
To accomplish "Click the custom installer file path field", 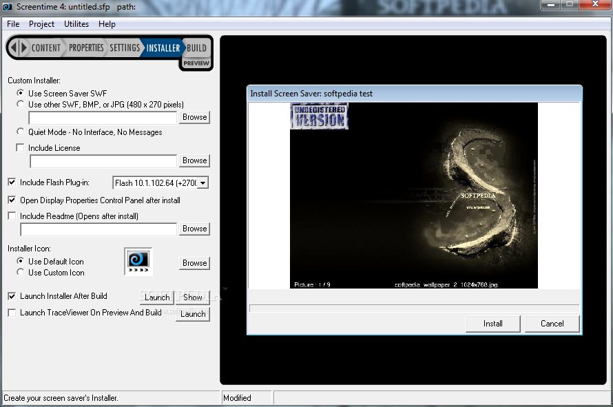I will pos(103,118).
